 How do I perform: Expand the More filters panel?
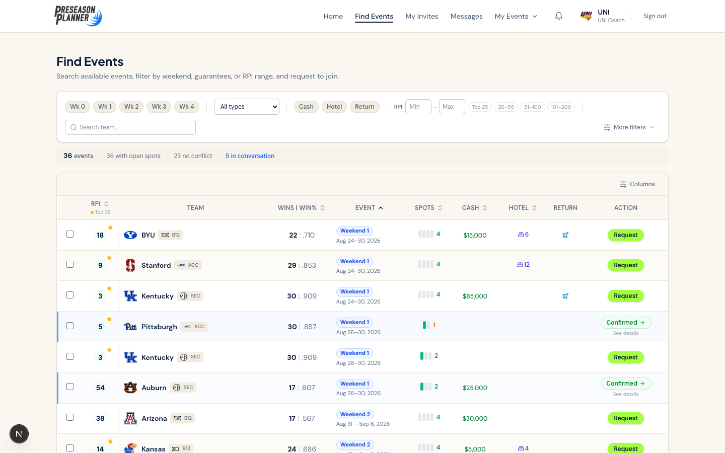click(x=629, y=127)
